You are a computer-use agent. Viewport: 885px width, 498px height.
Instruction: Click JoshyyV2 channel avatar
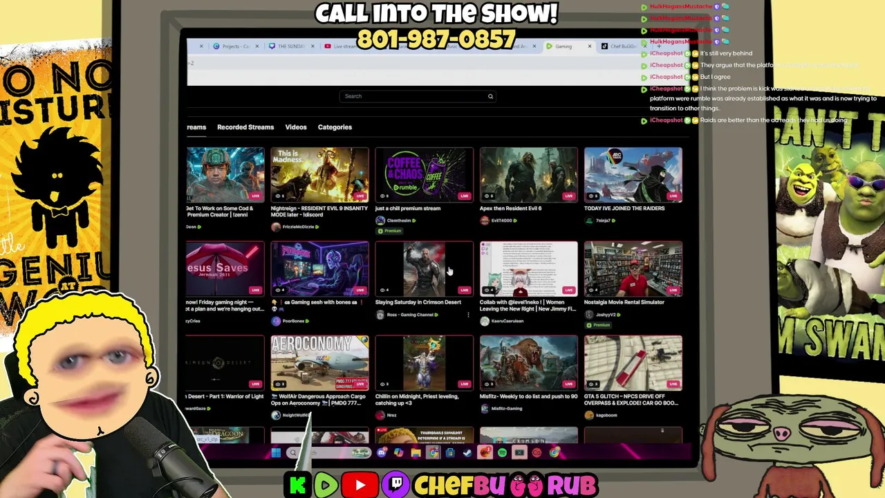tap(589, 315)
